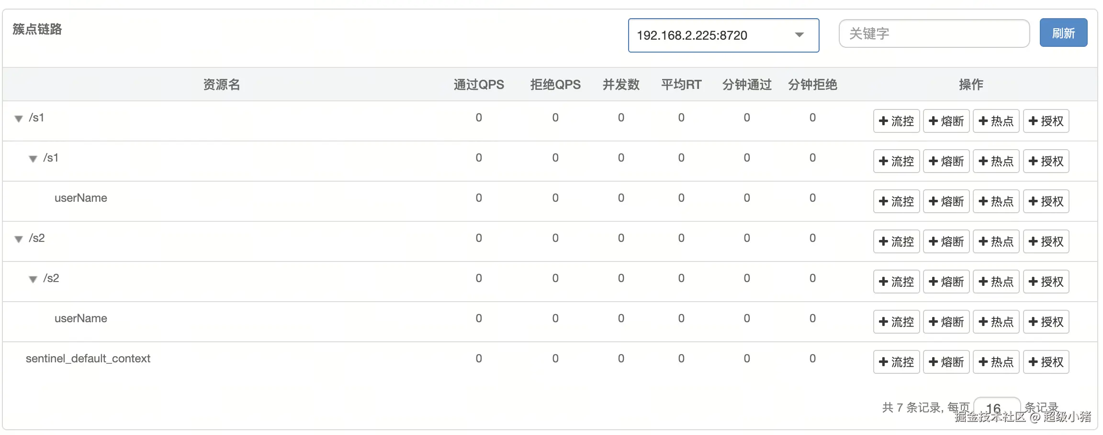
Task: Collapse the top-level /s2 tree node
Action: coord(19,239)
